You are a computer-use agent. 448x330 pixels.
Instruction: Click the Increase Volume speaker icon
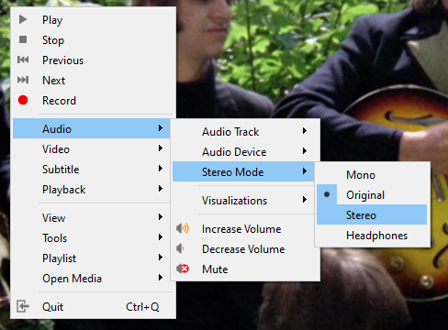pyautogui.click(x=183, y=228)
